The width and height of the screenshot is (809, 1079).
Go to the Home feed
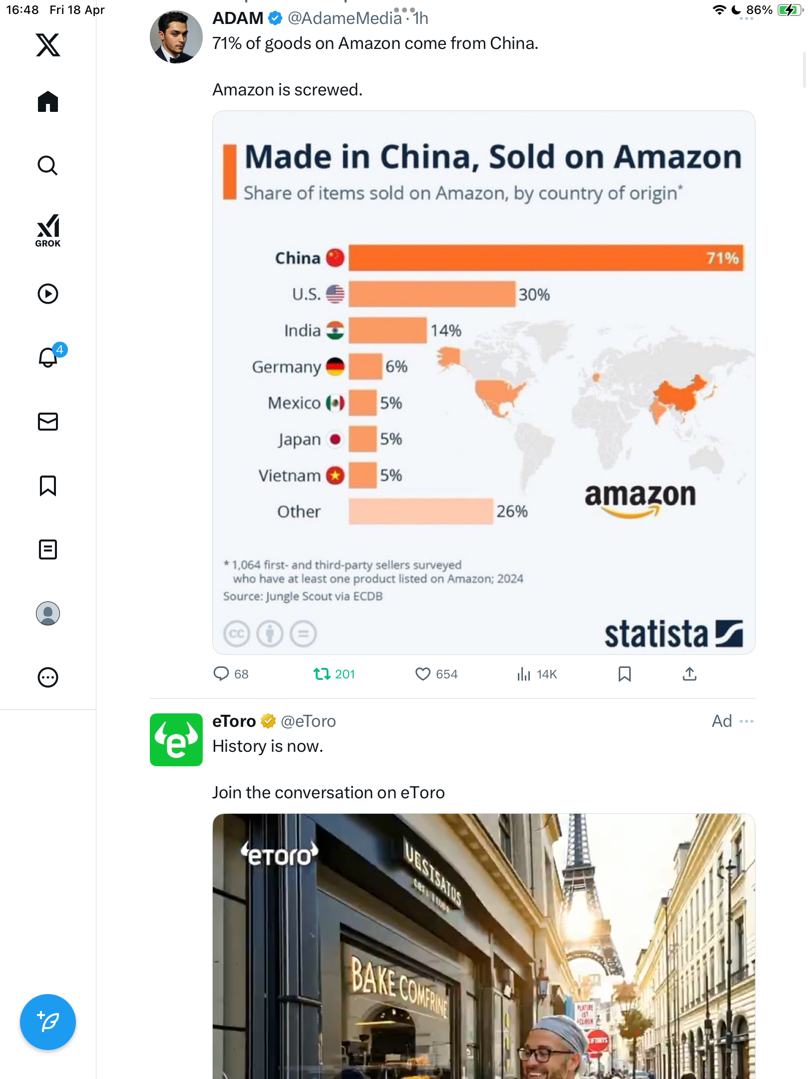click(x=48, y=102)
